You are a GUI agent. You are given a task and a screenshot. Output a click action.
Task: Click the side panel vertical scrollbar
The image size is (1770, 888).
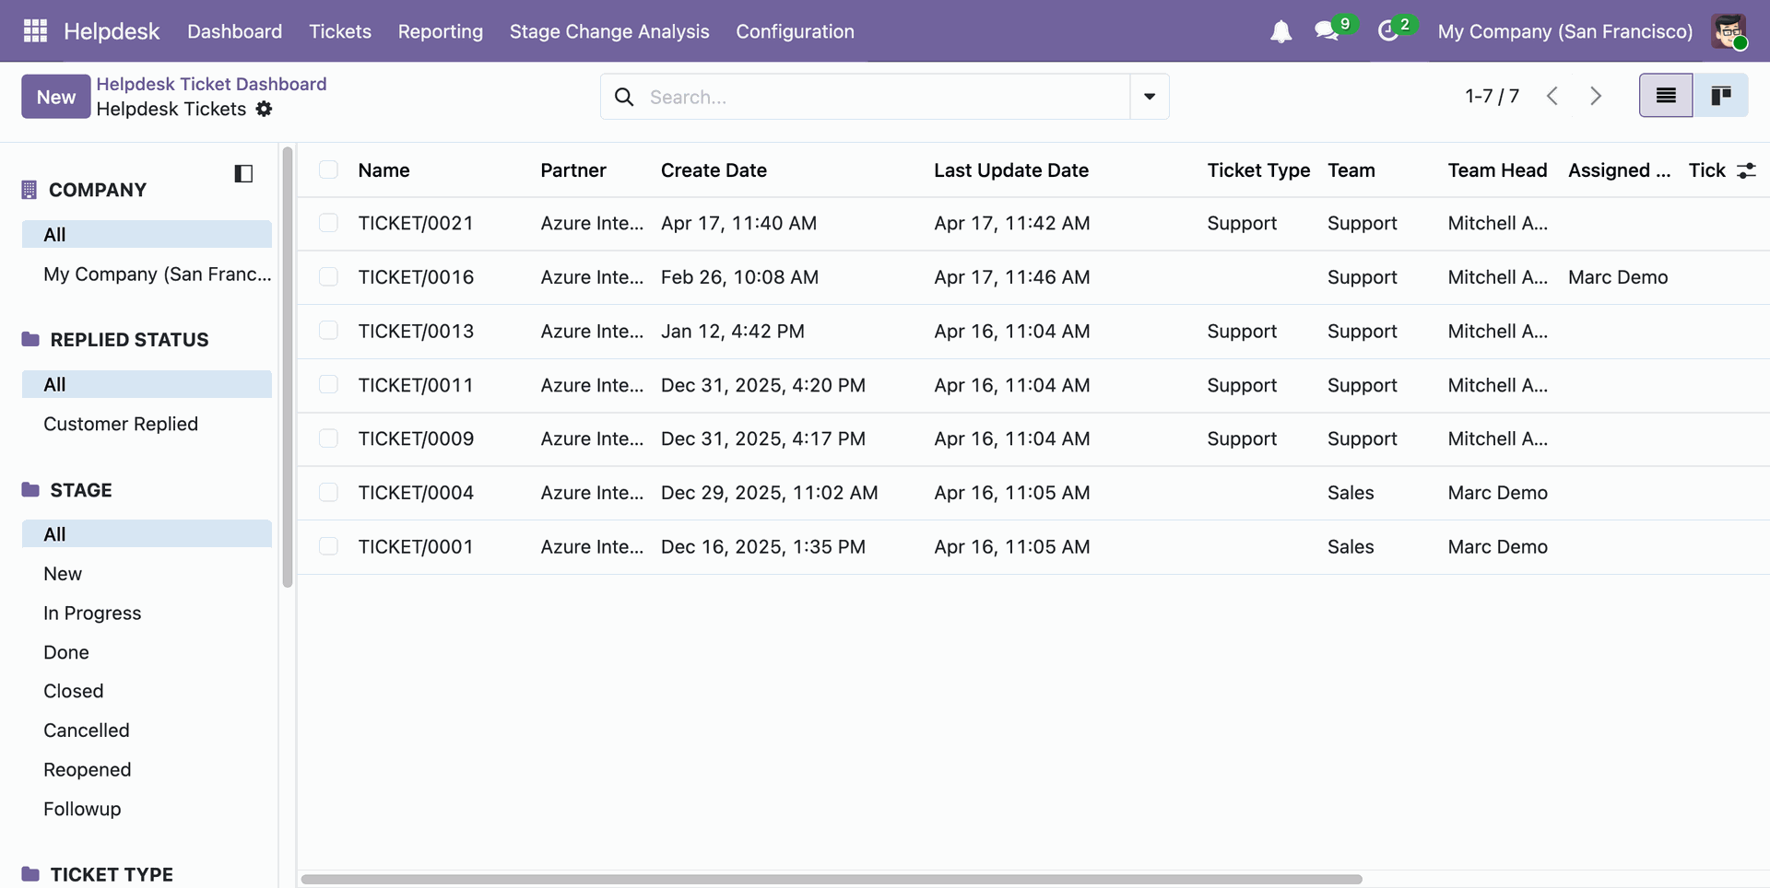[288, 367]
